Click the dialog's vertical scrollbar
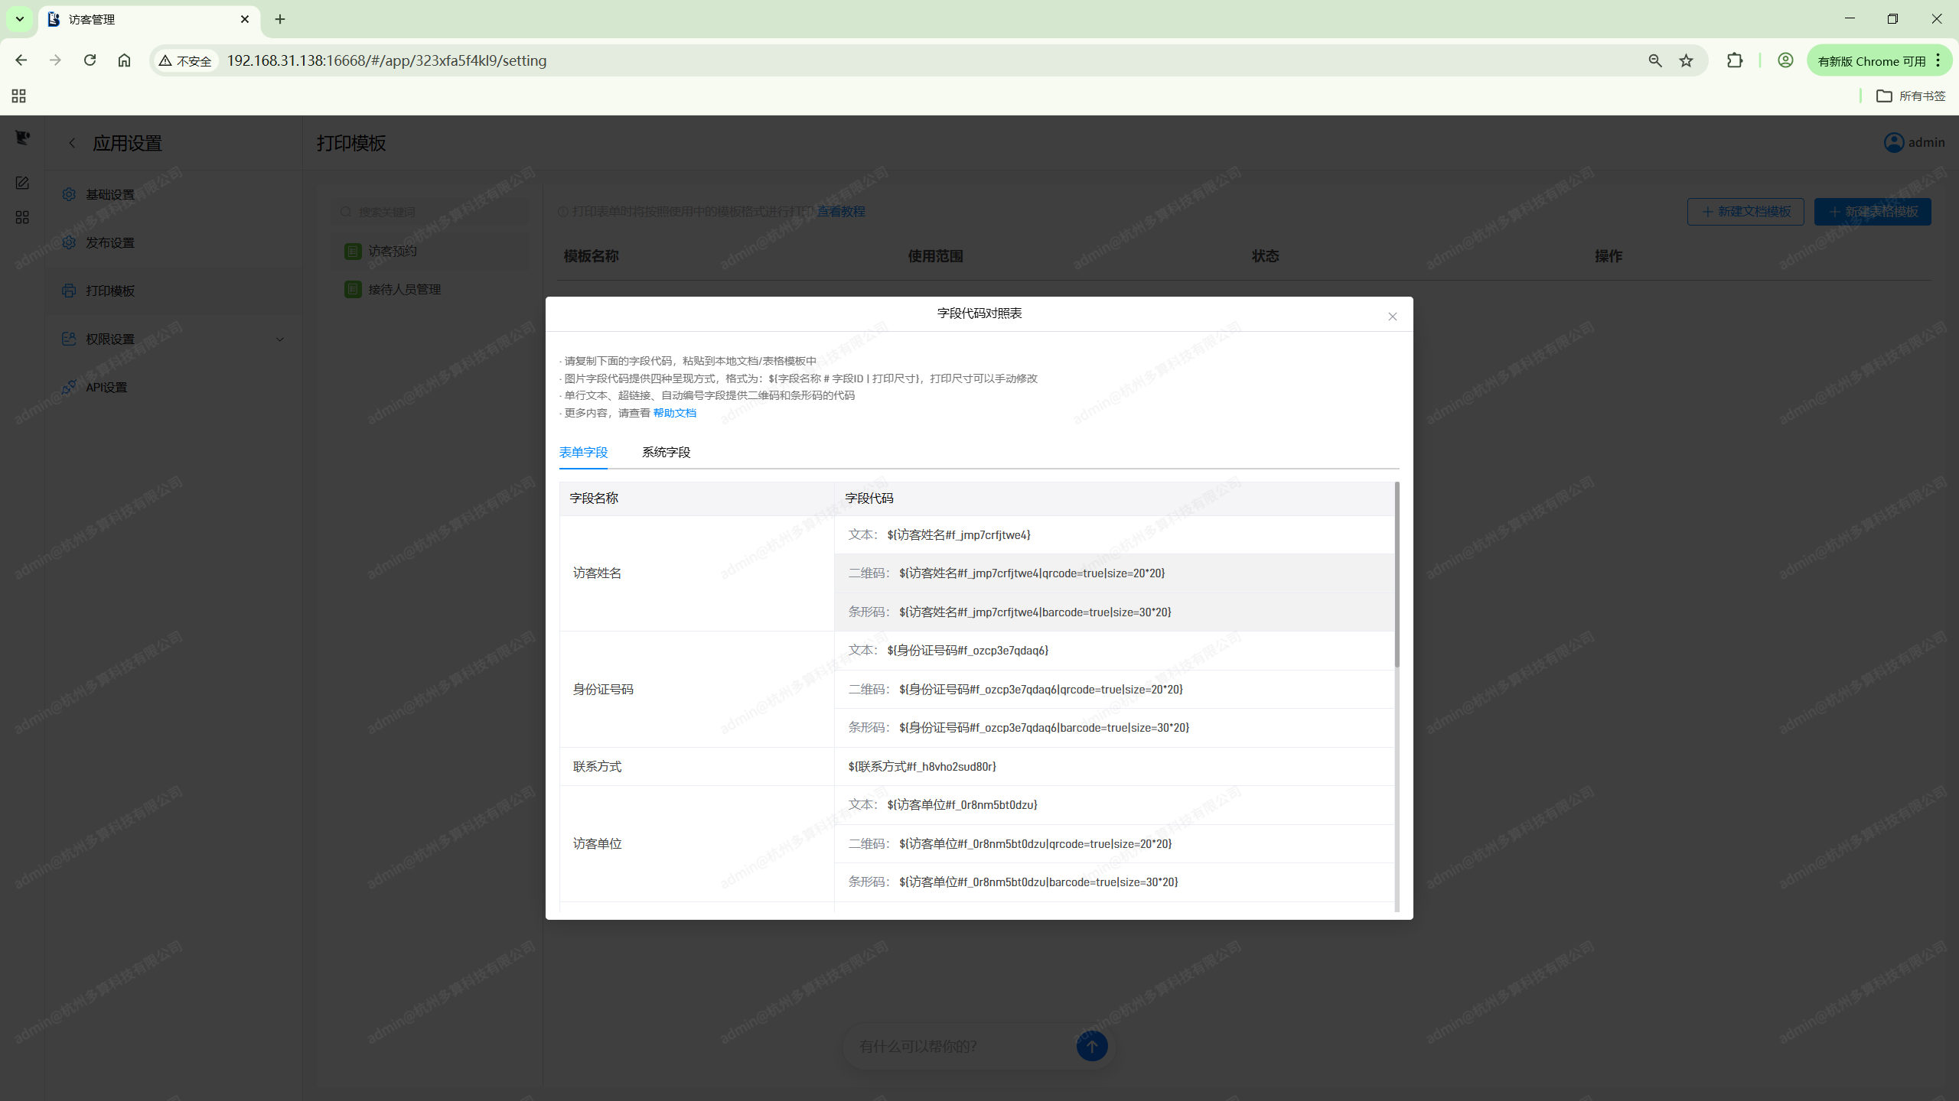1959x1101 pixels. [1397, 573]
